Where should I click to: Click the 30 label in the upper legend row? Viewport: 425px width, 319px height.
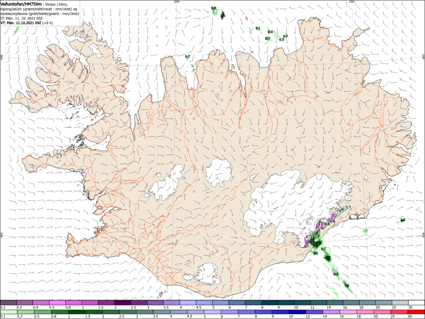[x=410, y=307]
